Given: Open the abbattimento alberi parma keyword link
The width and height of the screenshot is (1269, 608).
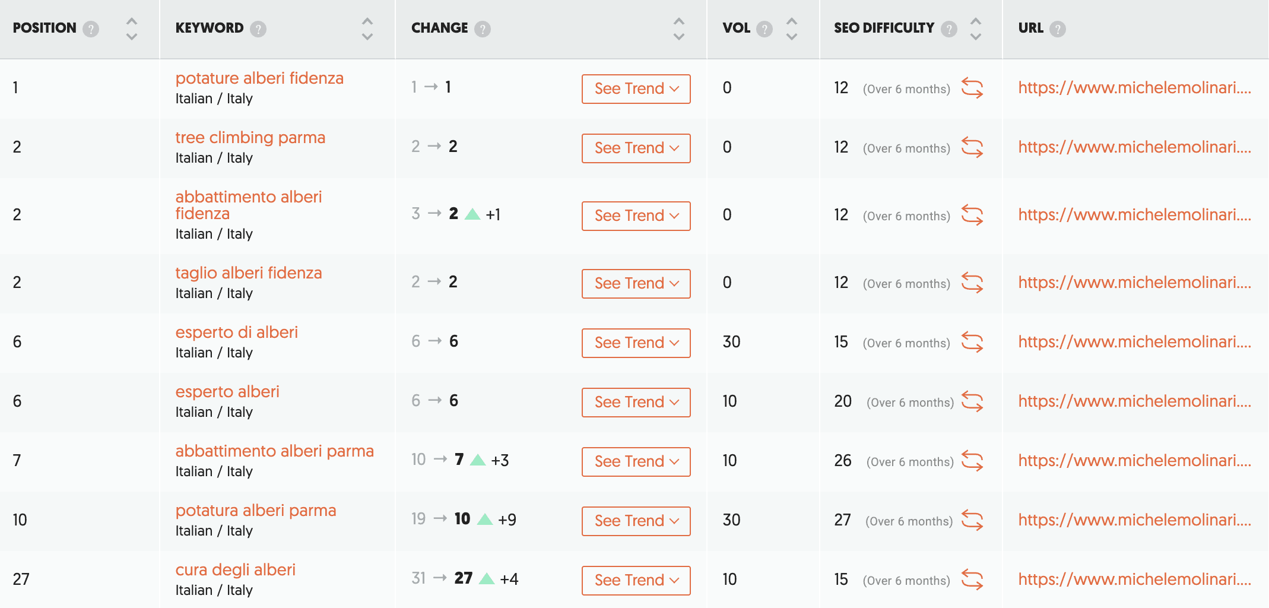Looking at the screenshot, I should (x=275, y=451).
